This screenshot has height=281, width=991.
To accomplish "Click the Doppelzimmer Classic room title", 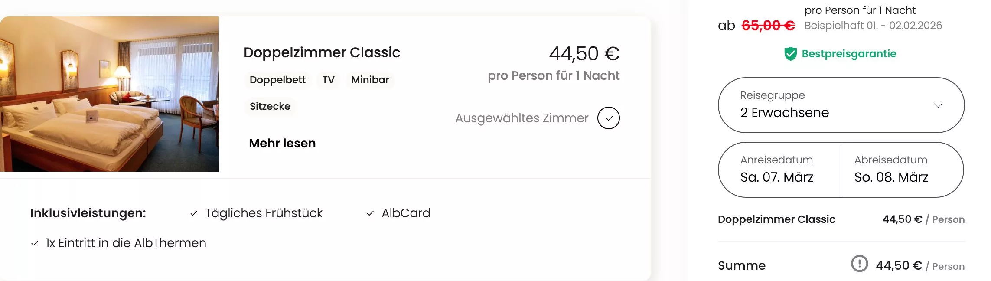I will 322,52.
